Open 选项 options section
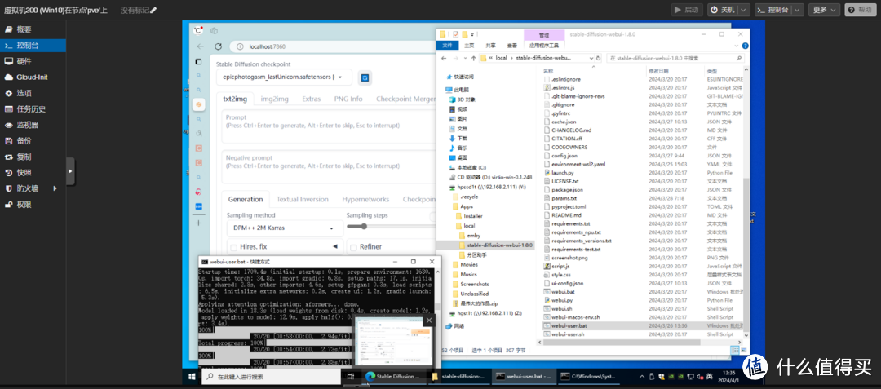 click(x=24, y=93)
